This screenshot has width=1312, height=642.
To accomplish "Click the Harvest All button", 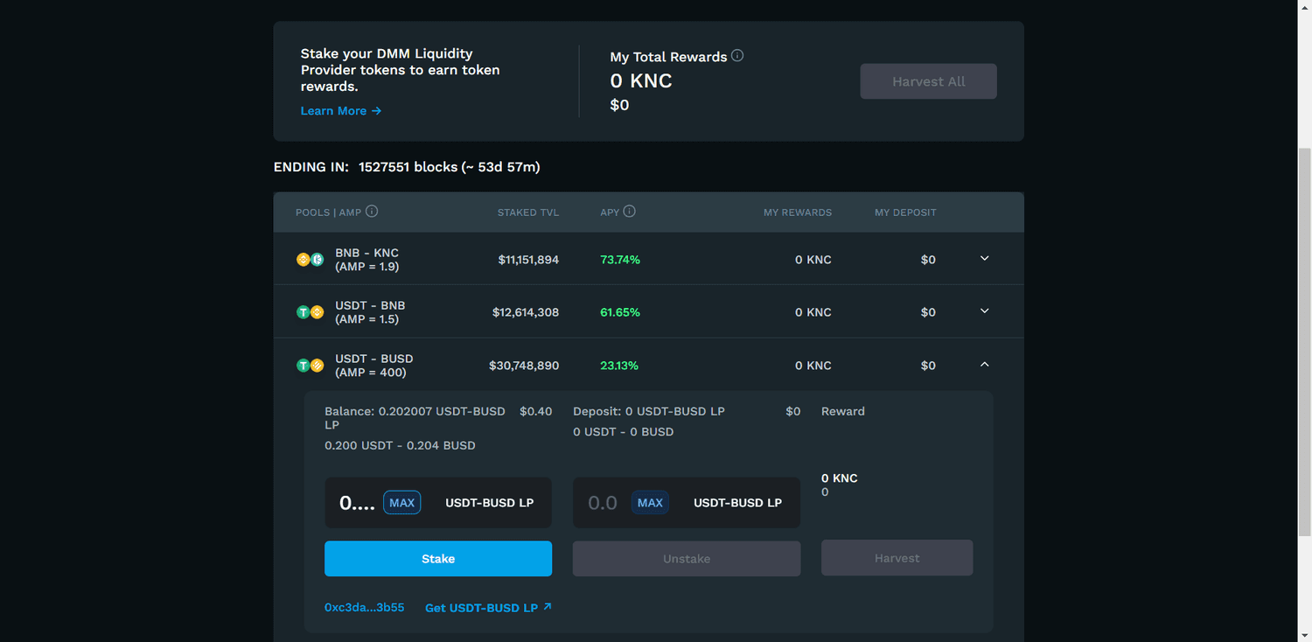I will coord(929,81).
